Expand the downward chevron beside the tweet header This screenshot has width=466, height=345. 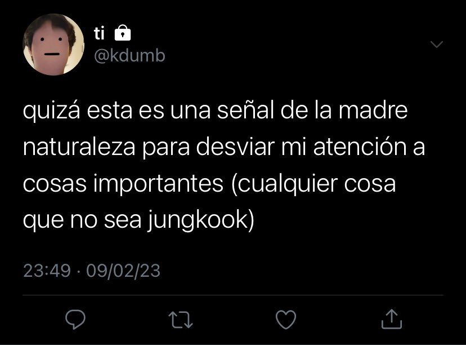437,45
